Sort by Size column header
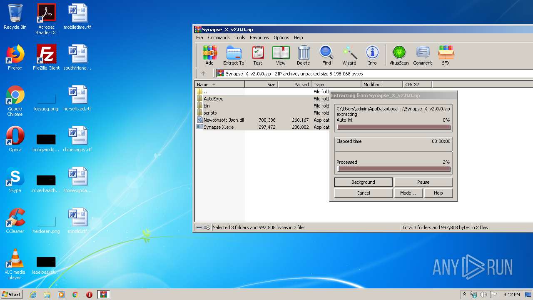533x300 pixels. (261, 84)
